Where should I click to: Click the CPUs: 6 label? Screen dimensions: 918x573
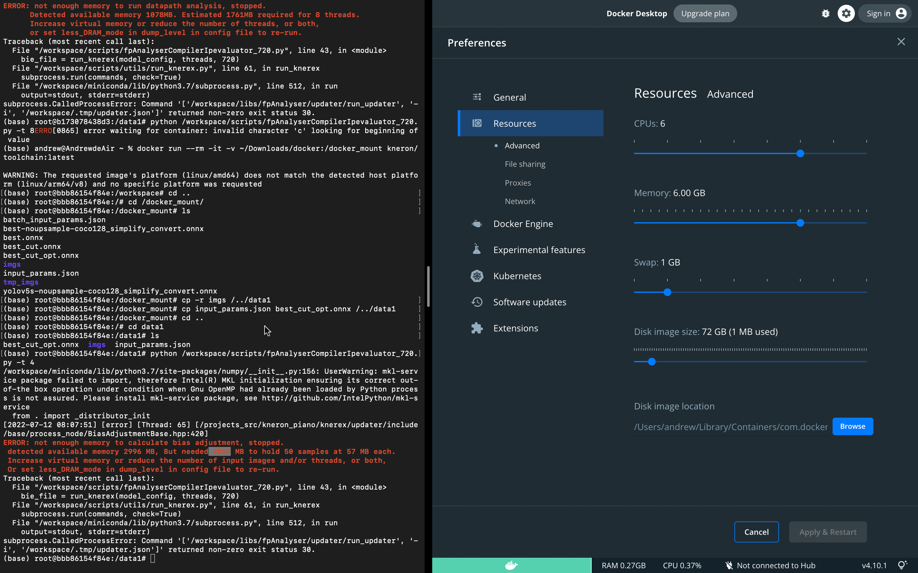pos(649,124)
